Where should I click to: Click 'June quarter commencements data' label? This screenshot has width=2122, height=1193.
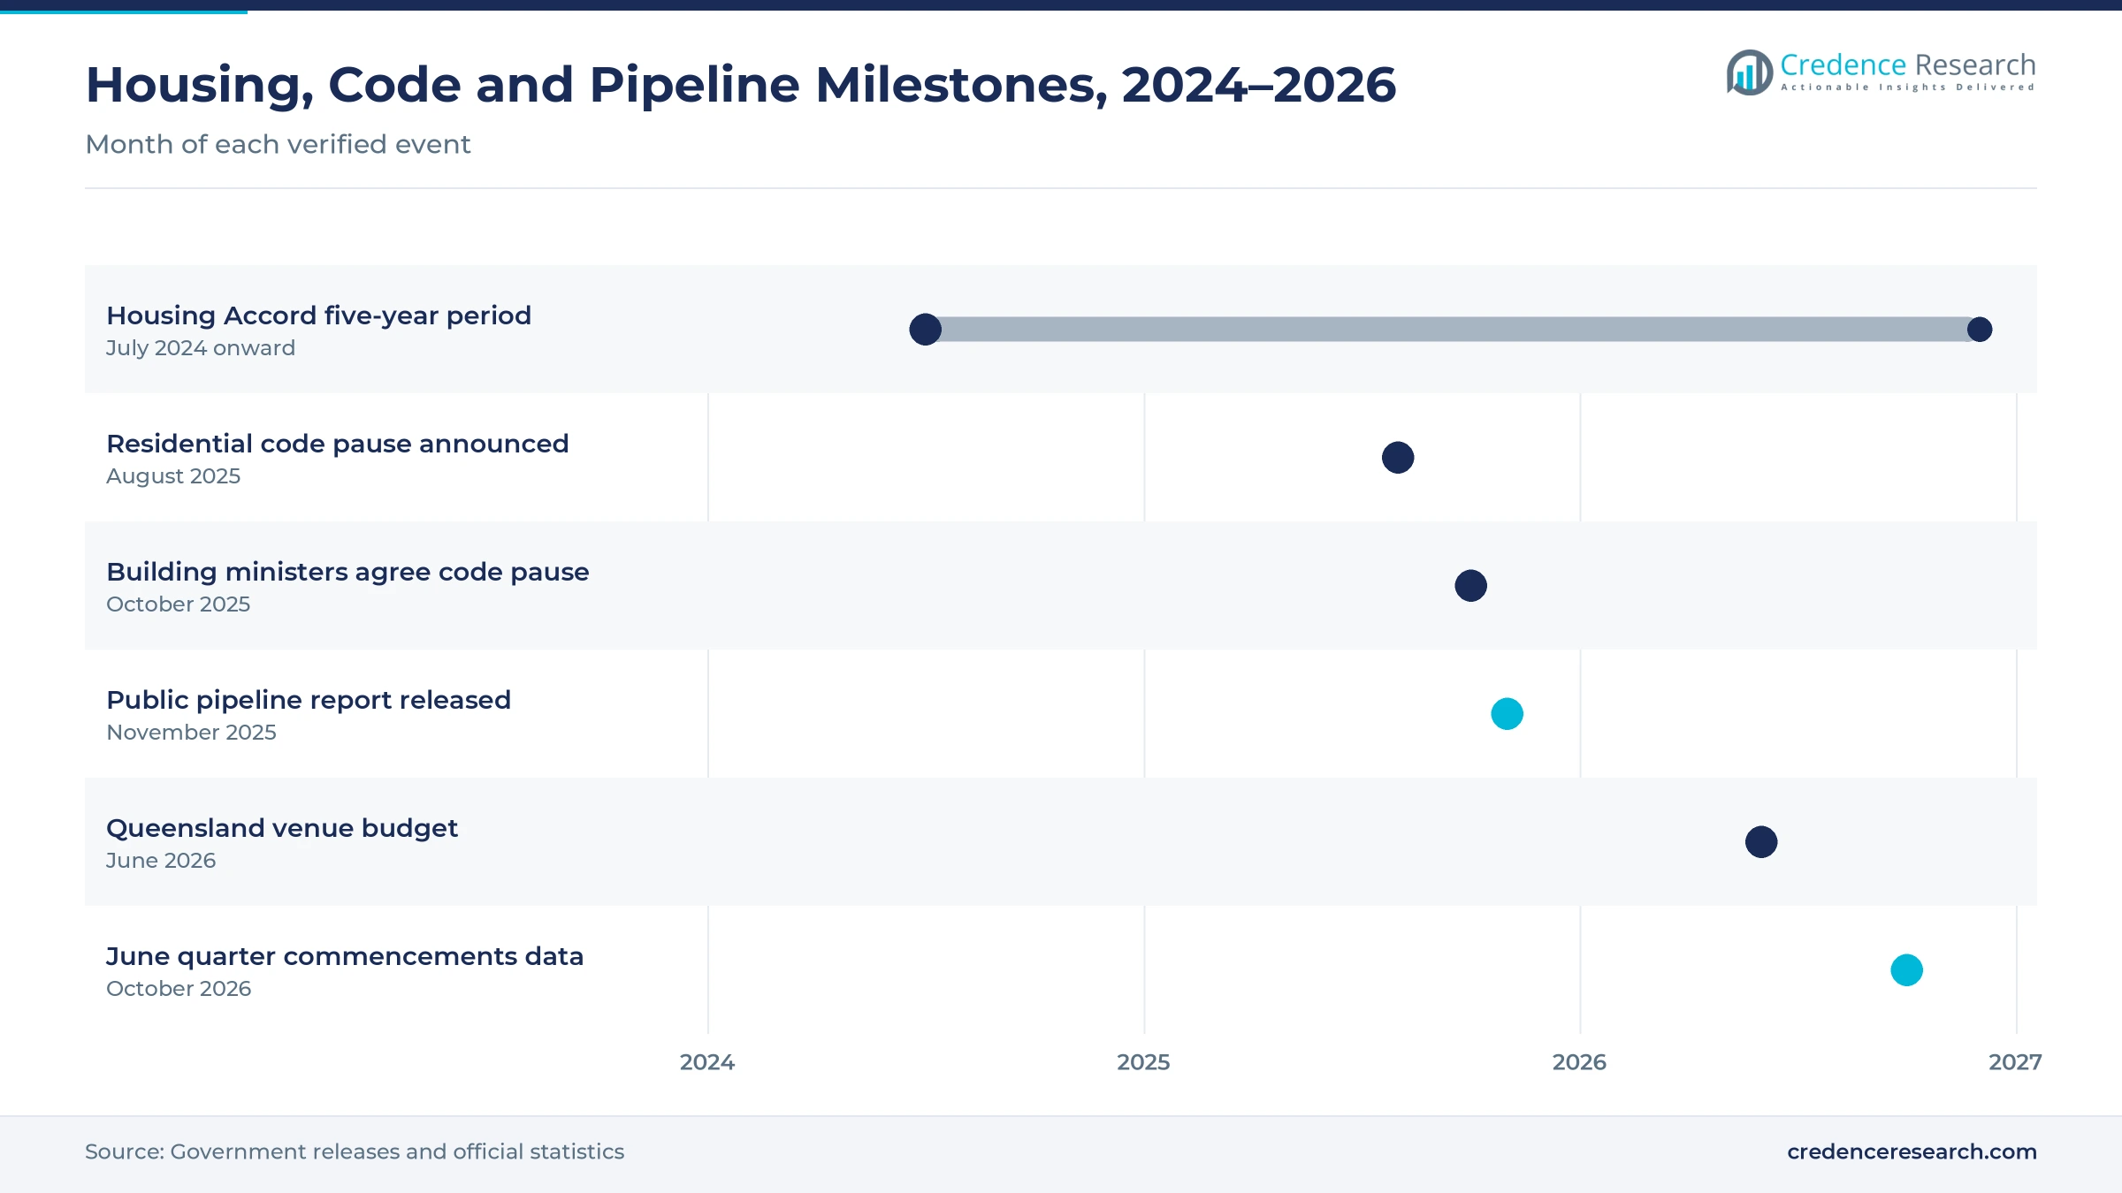click(345, 956)
